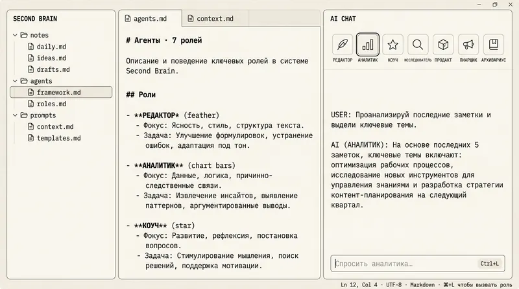This screenshot has height=289, width=519.
Task: Select the Архивариус book role icon
Action: 493,44
